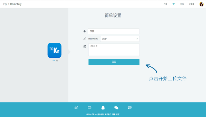Click the green checkmark in URL field
The width and height of the screenshot is (206, 117).
click(137, 39)
